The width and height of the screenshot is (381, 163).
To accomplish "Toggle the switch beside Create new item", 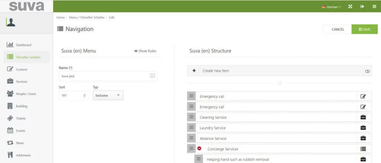I will (367, 71).
